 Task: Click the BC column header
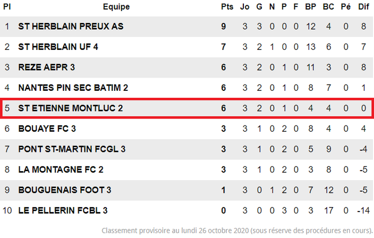click(x=328, y=7)
